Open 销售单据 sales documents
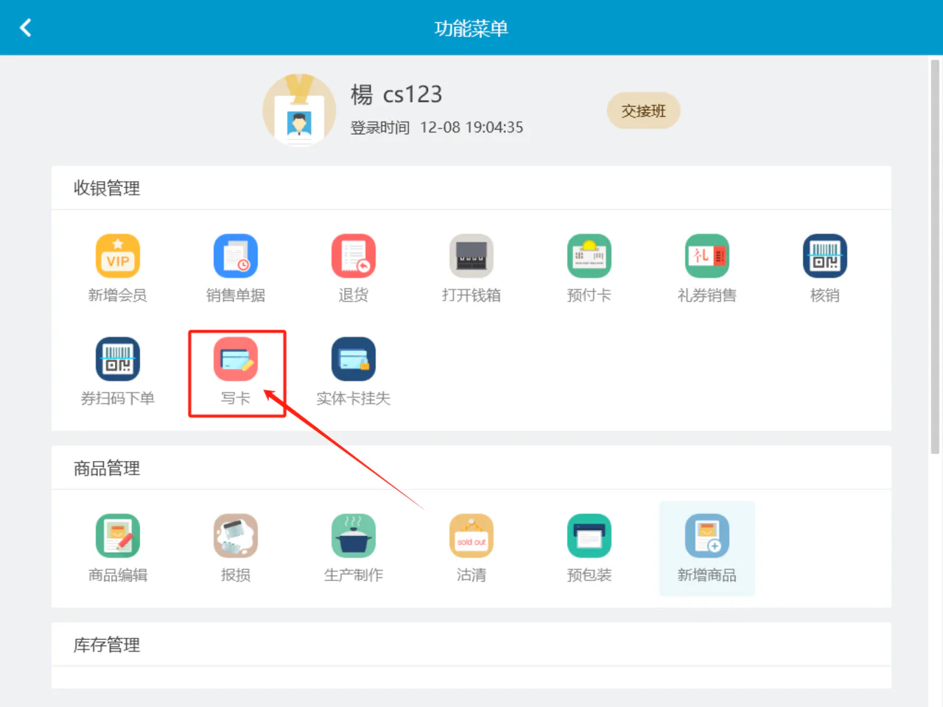 [x=236, y=256]
